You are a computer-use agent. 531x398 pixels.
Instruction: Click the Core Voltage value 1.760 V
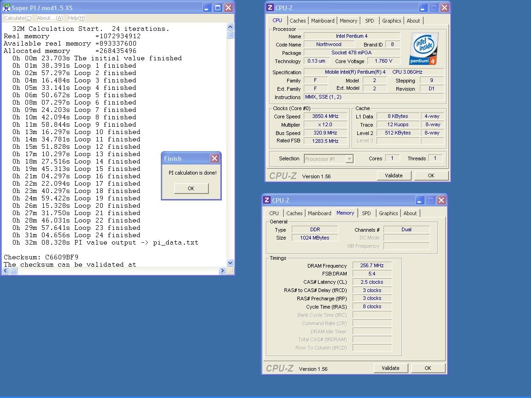(383, 61)
